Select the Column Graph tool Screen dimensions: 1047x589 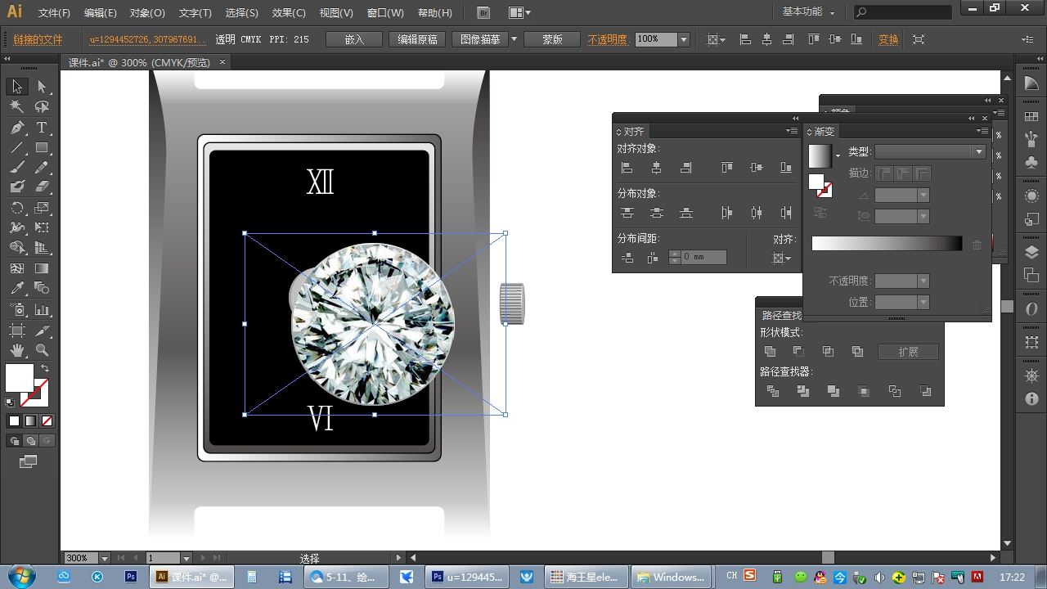pos(42,310)
